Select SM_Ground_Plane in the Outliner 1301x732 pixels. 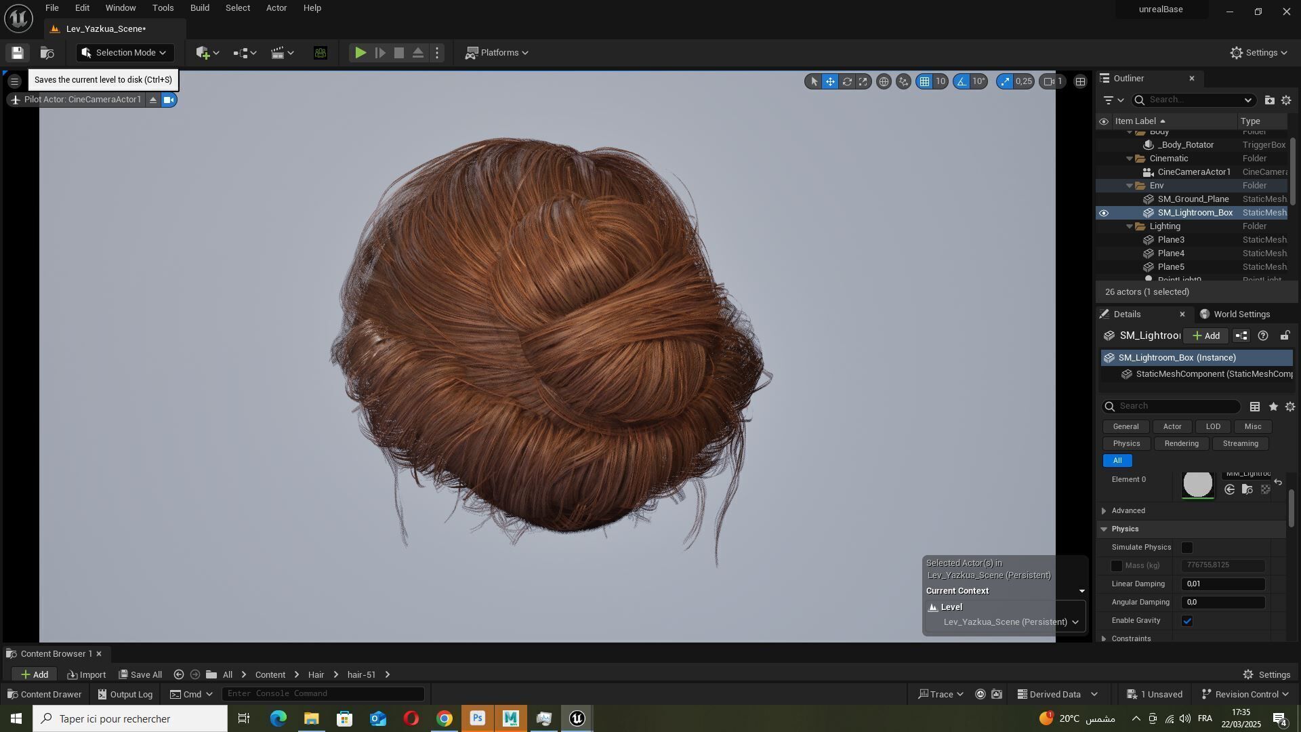pos(1193,199)
